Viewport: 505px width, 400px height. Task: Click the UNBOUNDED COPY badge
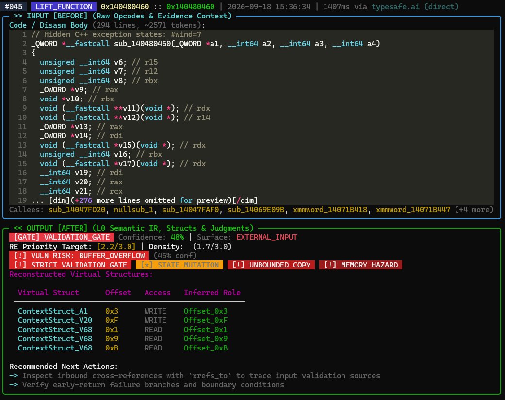coord(271,265)
